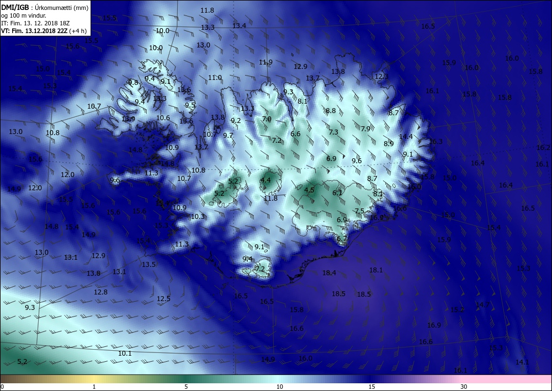Click the map value '14.4'
Screen dimensions: 552x391
click(x=406, y=136)
